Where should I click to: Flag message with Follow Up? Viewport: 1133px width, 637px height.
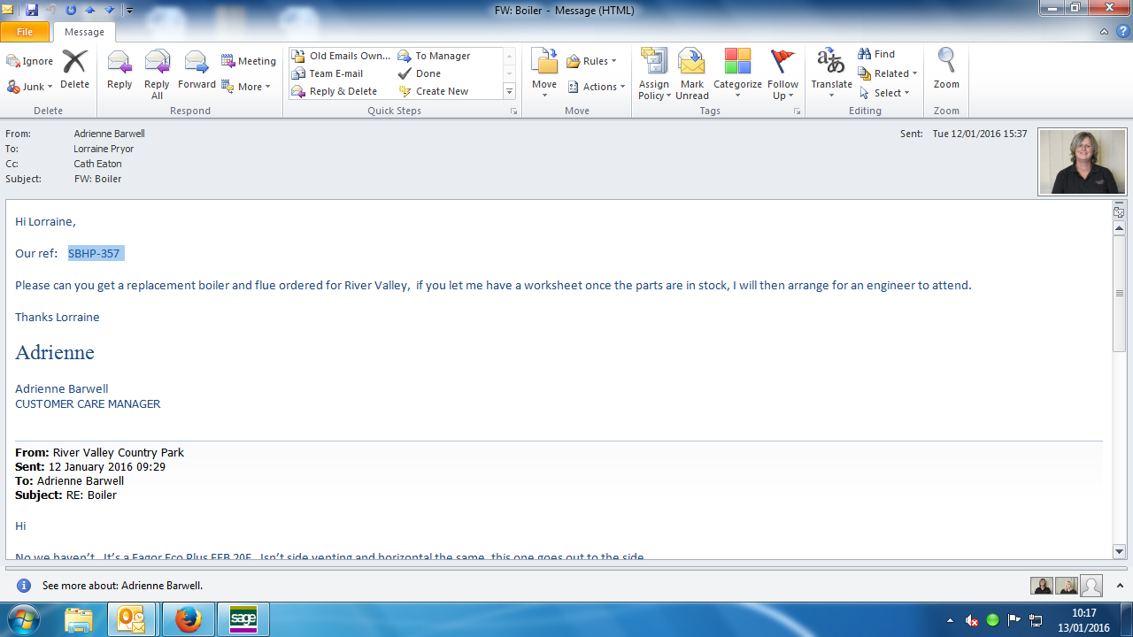pyautogui.click(x=783, y=74)
